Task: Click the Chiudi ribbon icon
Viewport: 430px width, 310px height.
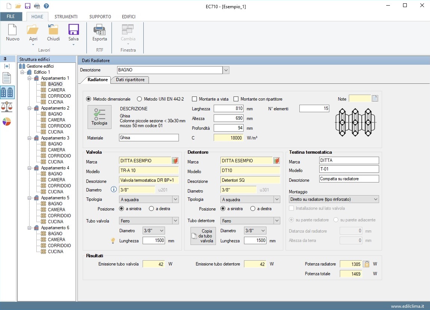Action: [53, 30]
